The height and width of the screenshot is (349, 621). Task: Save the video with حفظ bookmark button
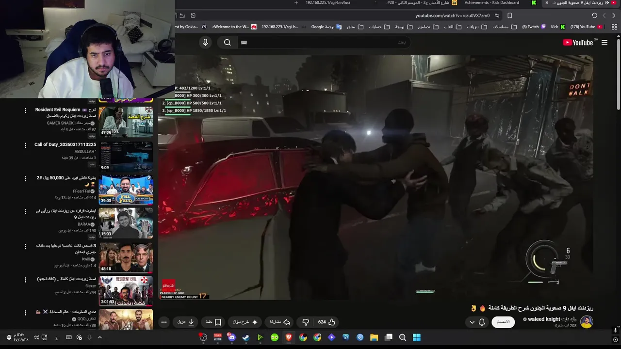point(213,322)
